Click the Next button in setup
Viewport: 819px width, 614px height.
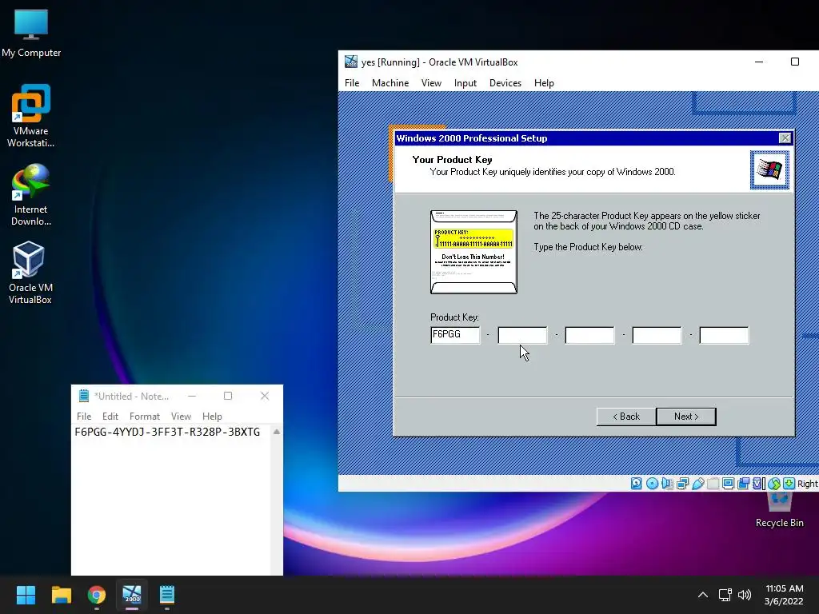(x=685, y=417)
